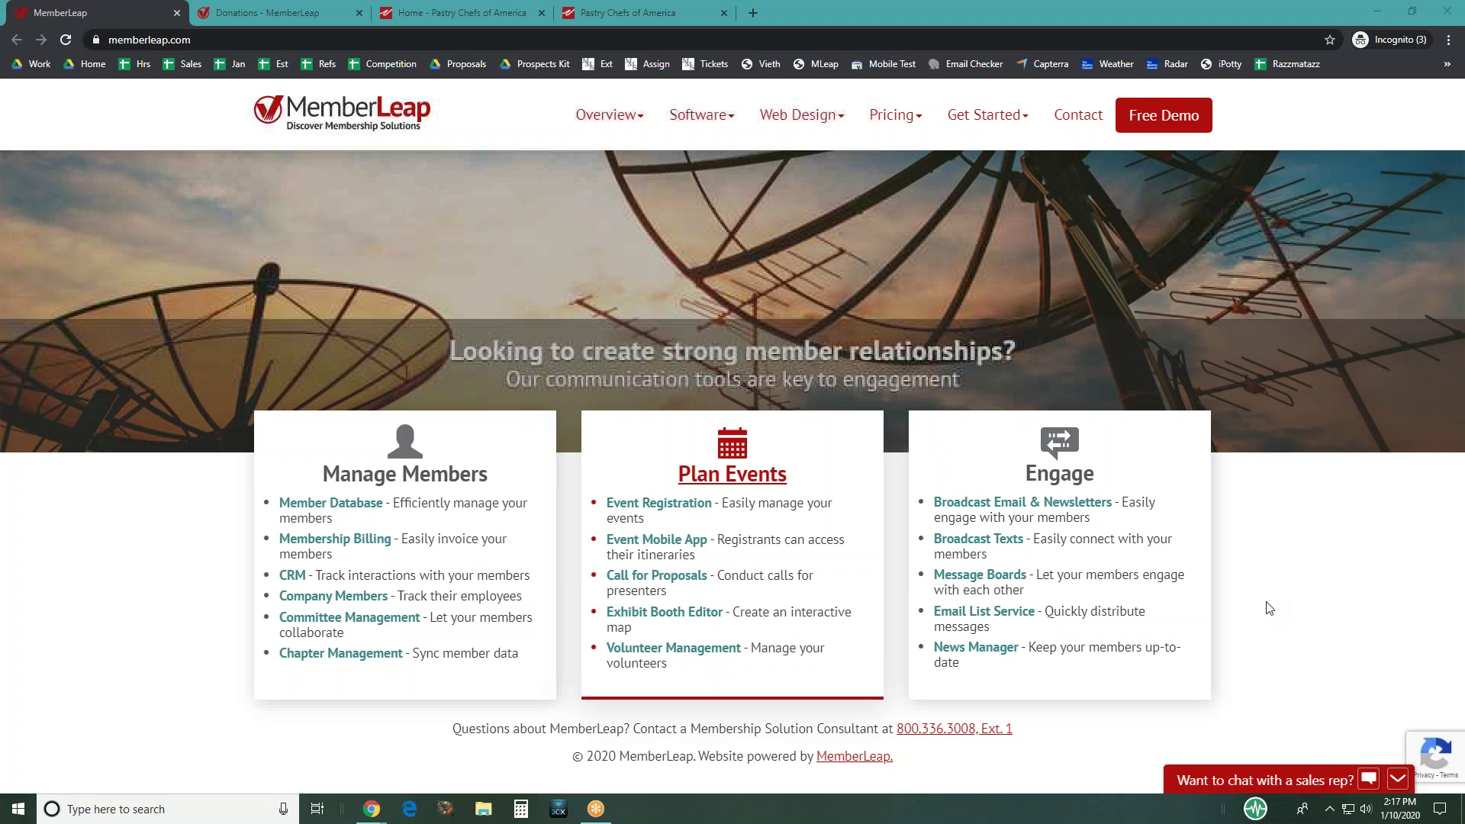This screenshot has height=824, width=1465.
Task: Open the Chapter Management link
Action: click(x=340, y=653)
